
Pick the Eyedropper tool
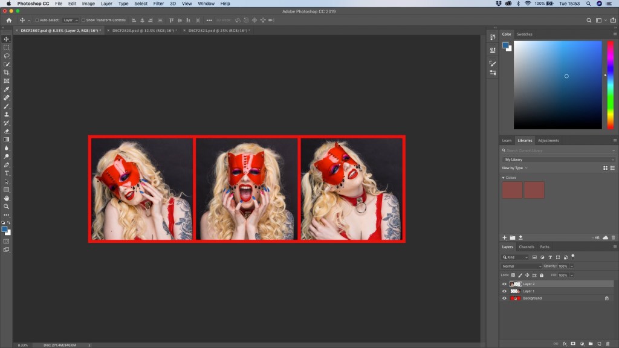point(7,89)
